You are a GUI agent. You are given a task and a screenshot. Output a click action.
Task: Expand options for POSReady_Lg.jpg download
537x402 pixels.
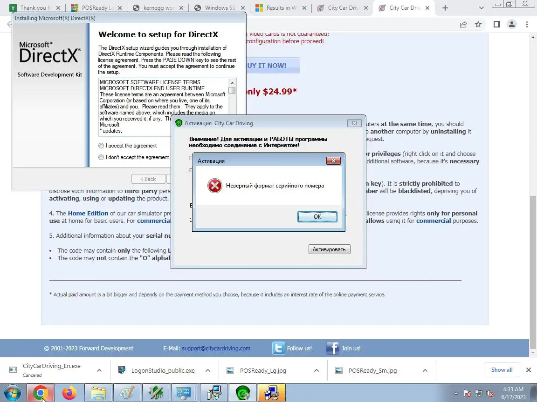(x=317, y=370)
